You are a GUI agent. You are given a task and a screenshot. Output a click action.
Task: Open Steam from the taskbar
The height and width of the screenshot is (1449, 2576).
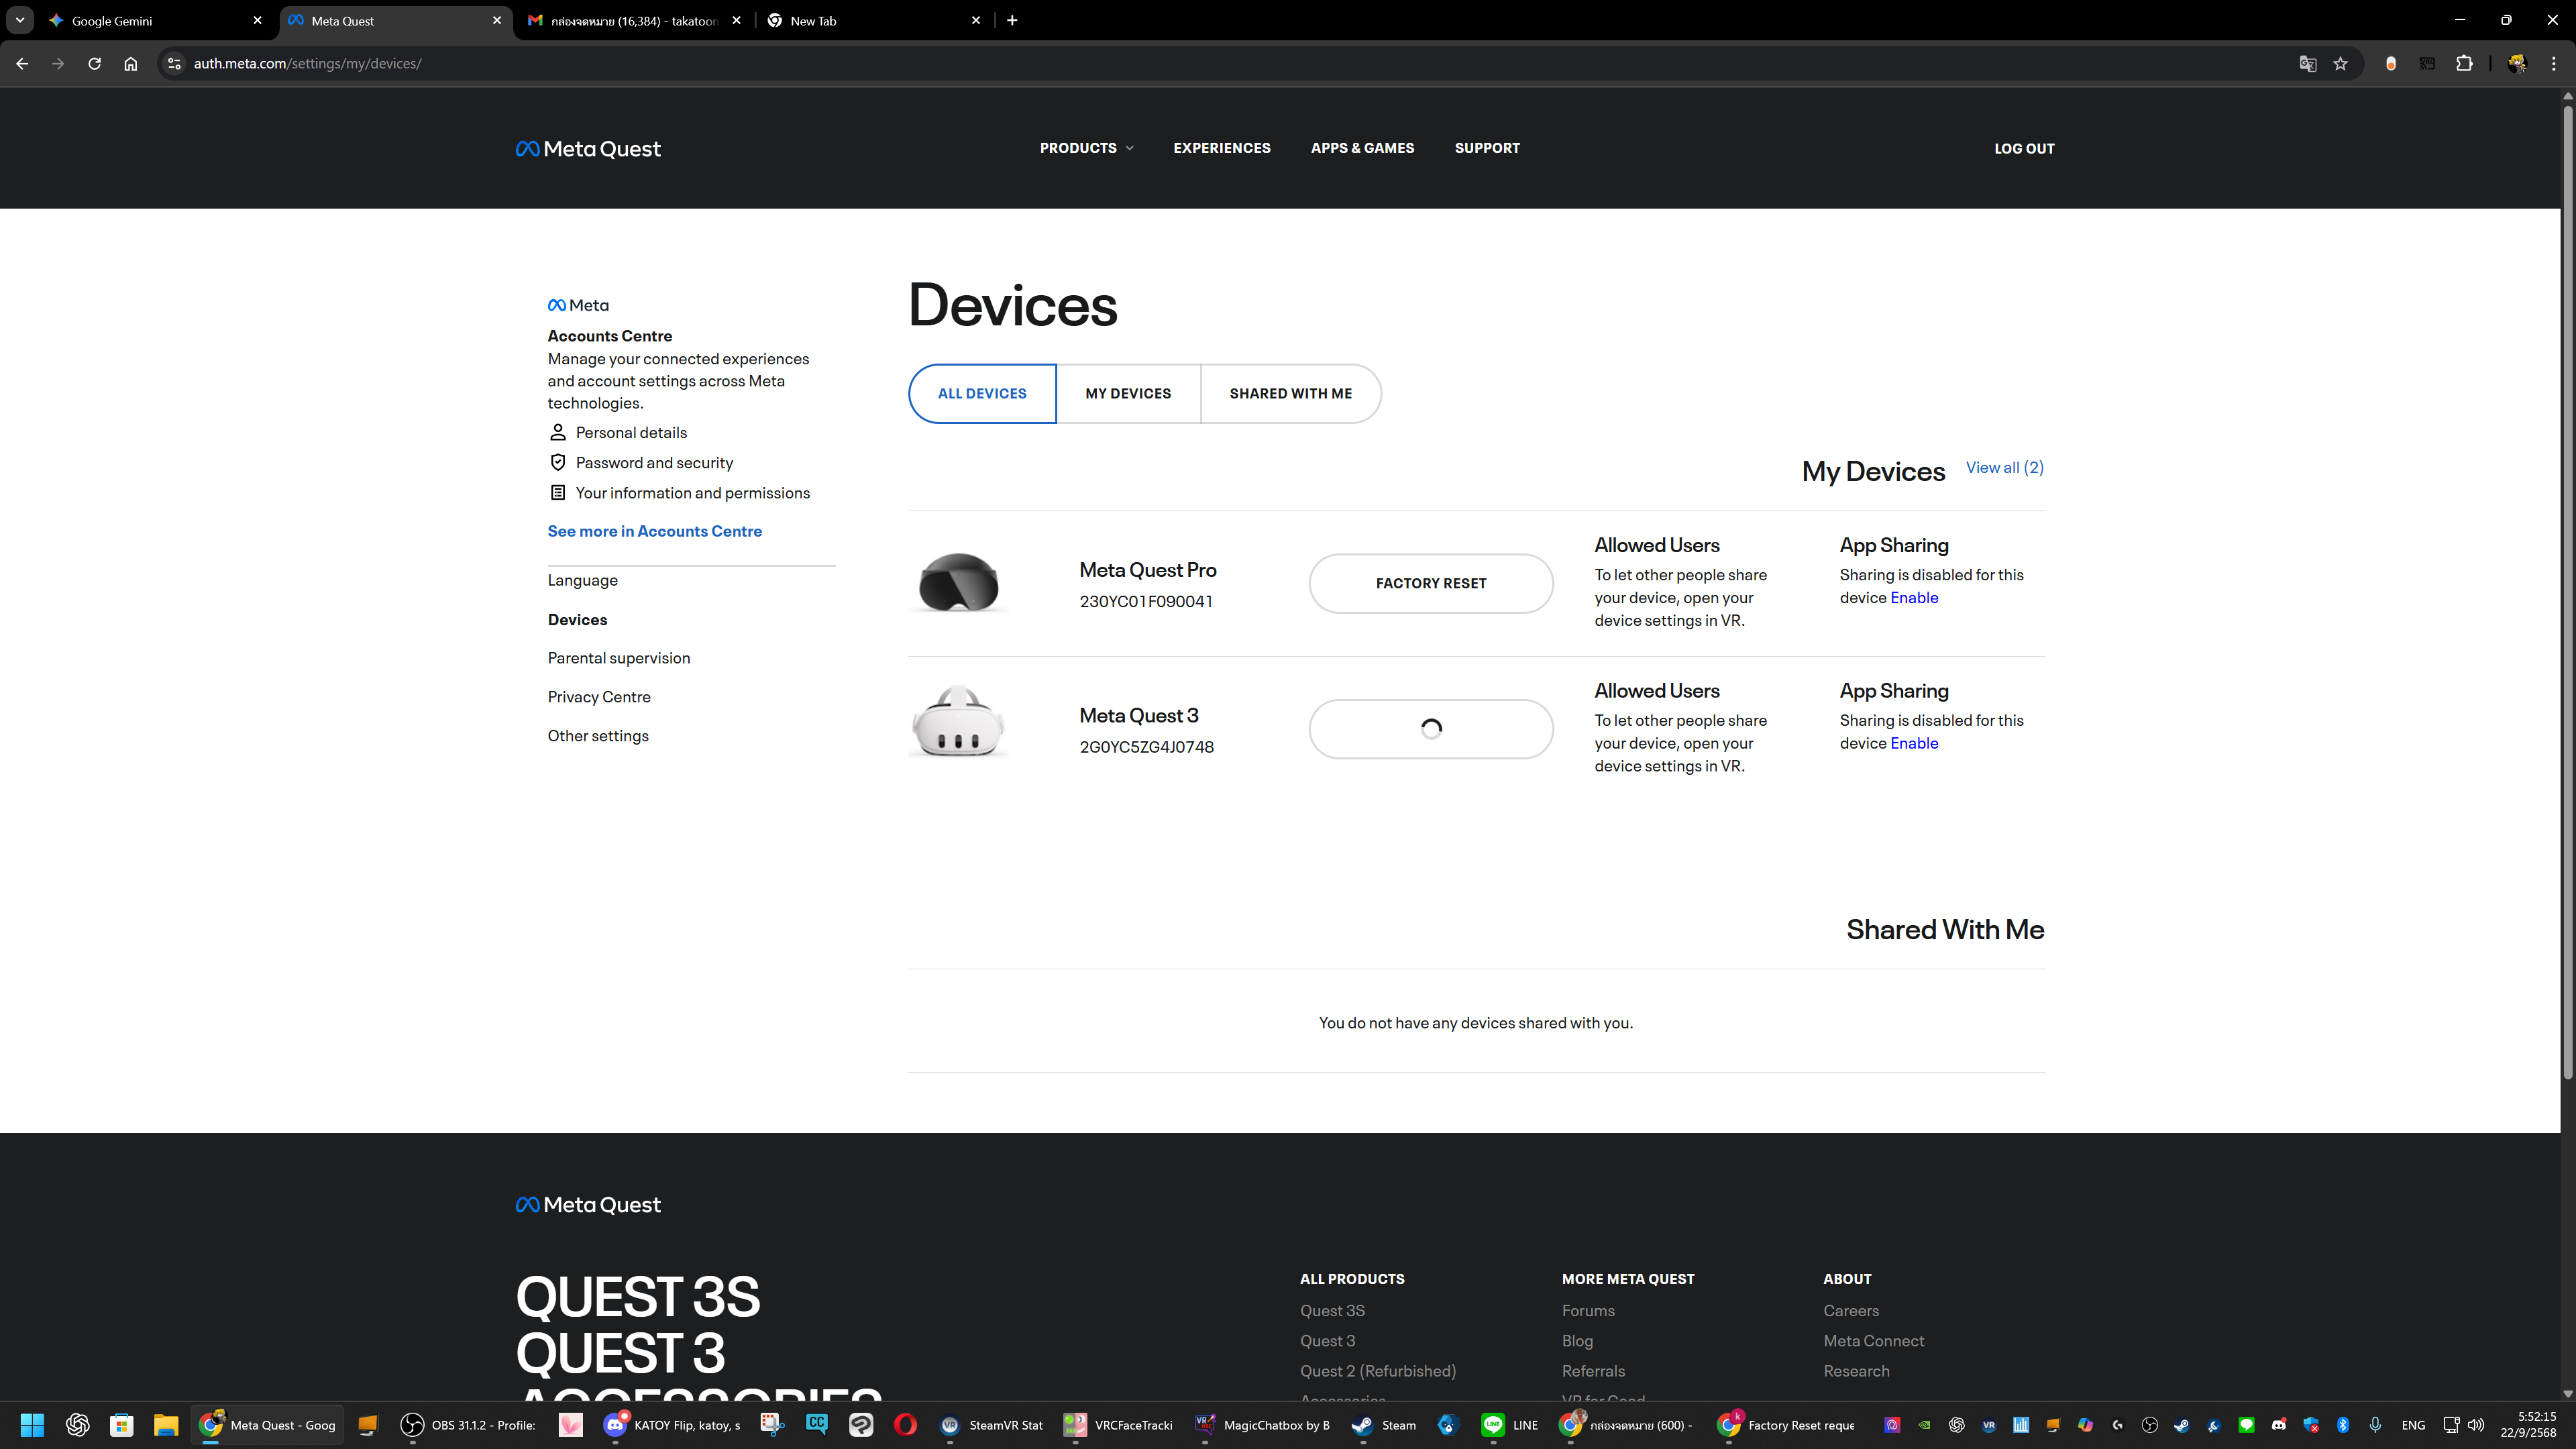coord(1384,1424)
